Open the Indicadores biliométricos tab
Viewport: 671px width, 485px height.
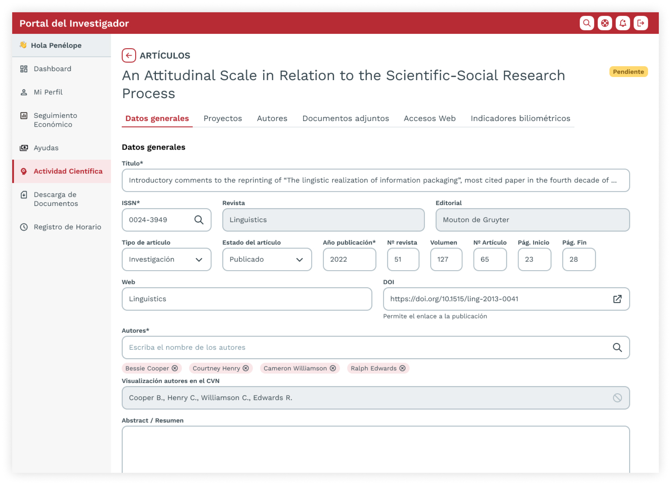point(520,118)
